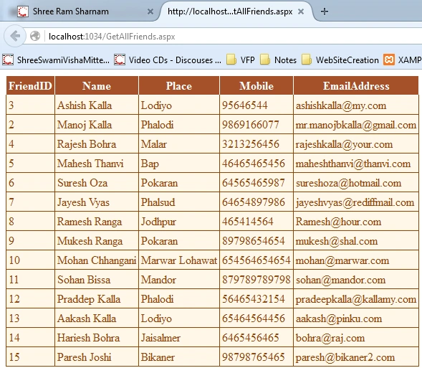422x368 pixels.
Task: Select the name Sohan Bissa
Action: coord(84,280)
